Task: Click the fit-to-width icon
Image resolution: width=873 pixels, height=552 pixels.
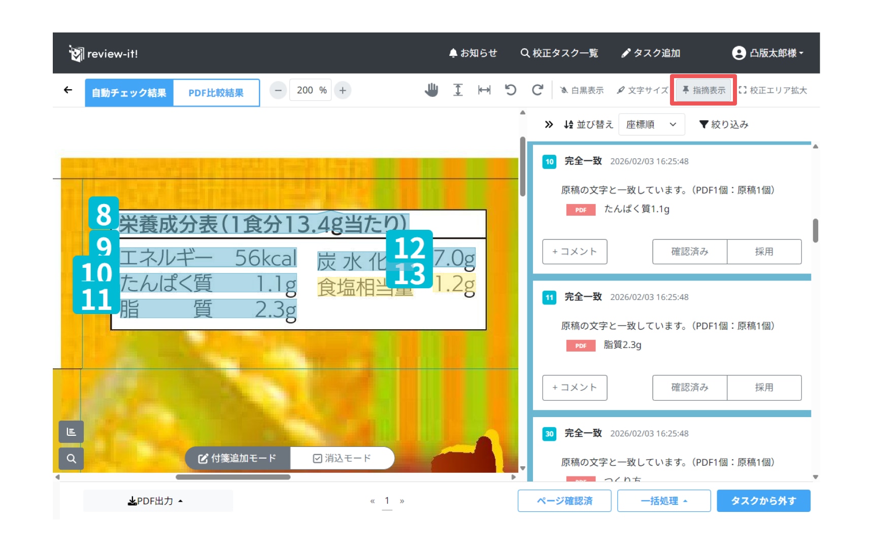Action: [484, 90]
